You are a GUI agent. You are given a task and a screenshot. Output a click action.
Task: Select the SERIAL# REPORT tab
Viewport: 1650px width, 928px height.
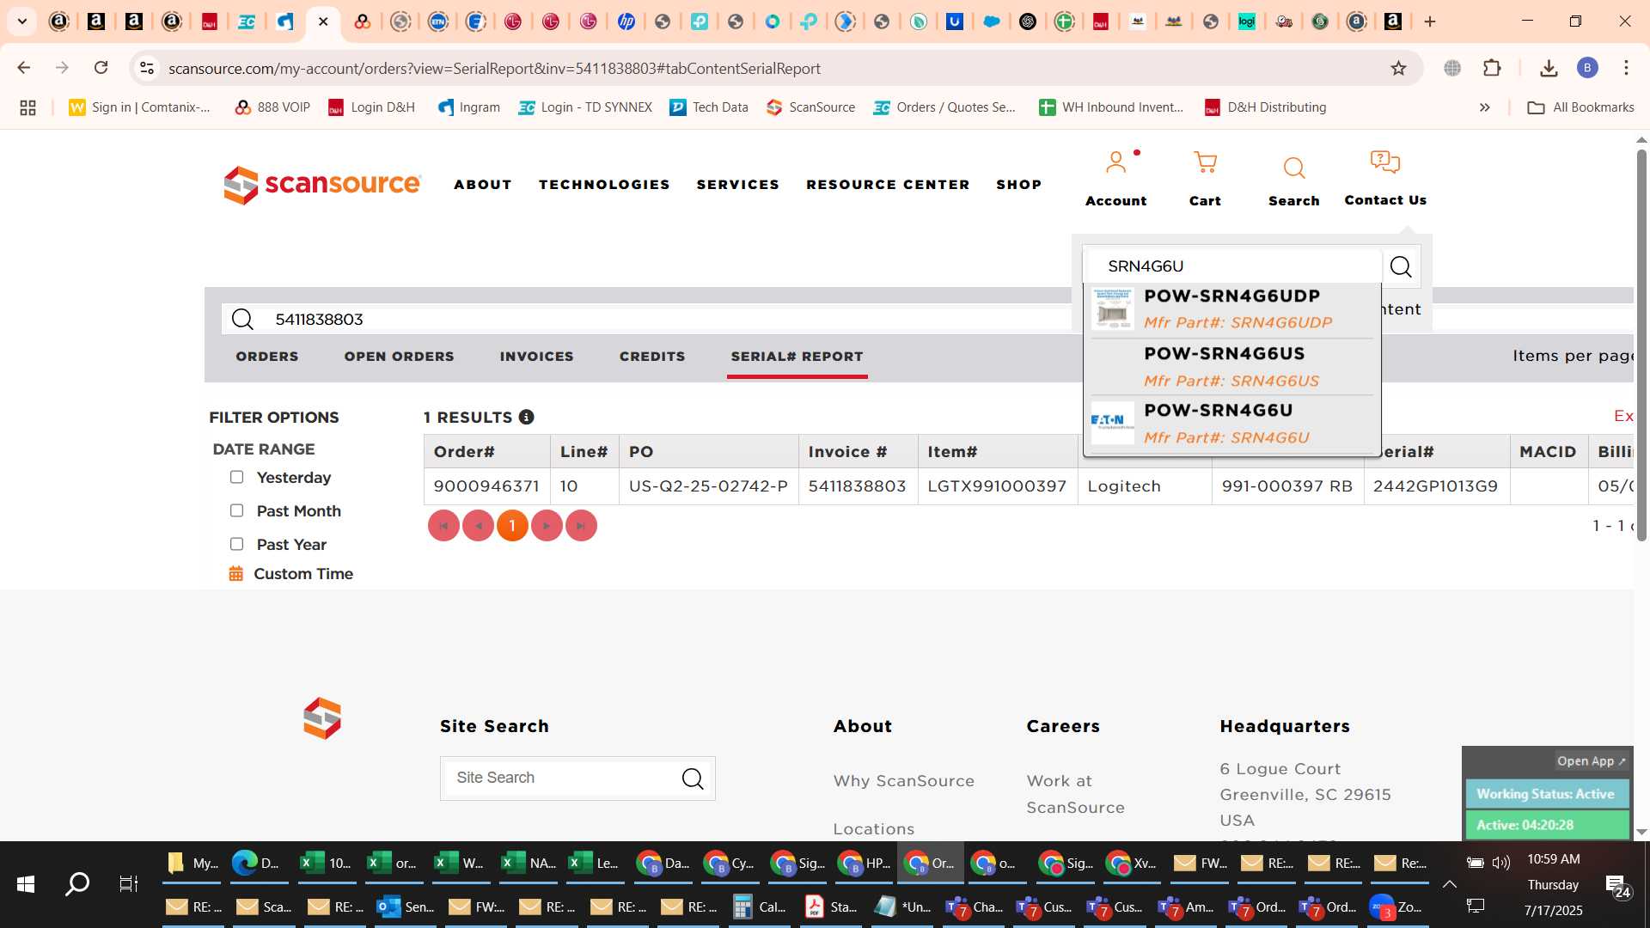coord(797,357)
